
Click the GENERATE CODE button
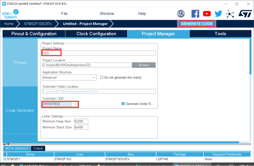197,24
